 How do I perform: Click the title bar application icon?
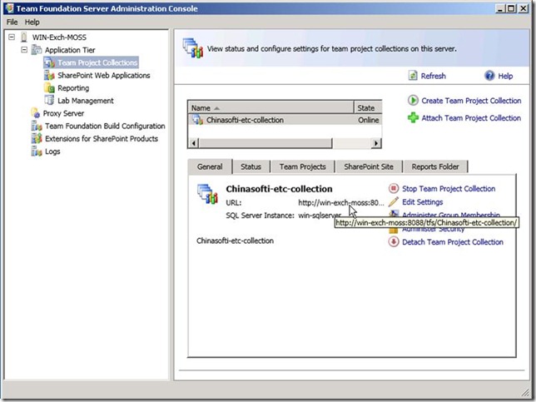(10, 8)
